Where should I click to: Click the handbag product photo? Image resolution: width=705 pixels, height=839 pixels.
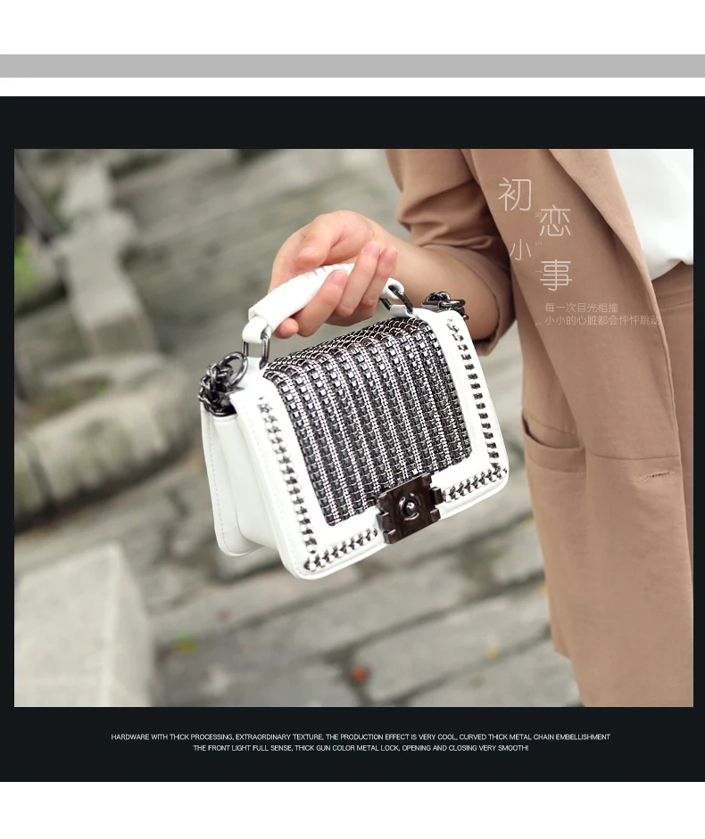[x=353, y=428]
